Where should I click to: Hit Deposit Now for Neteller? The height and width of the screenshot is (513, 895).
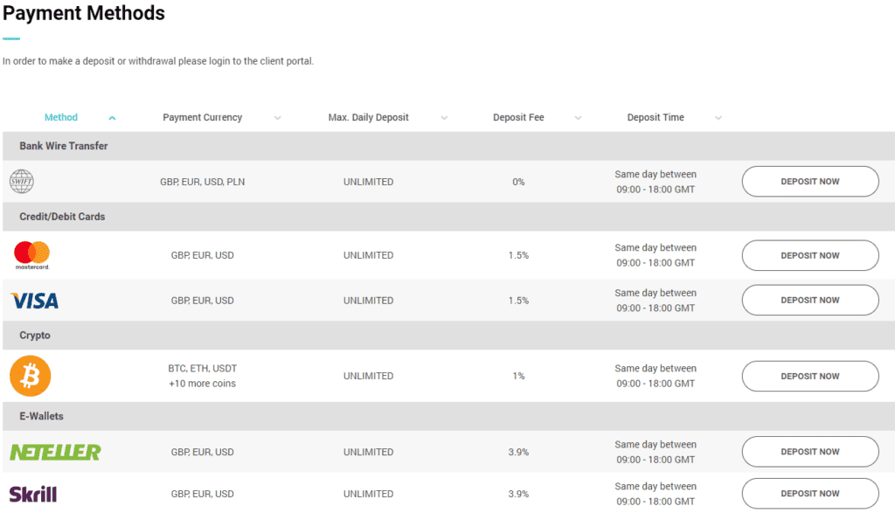click(x=809, y=452)
